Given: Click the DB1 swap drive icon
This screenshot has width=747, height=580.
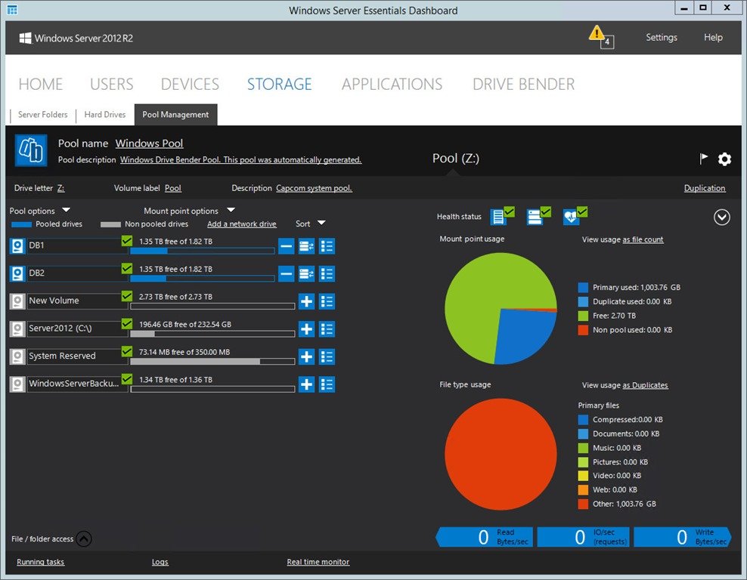Looking at the screenshot, I should coord(306,246).
